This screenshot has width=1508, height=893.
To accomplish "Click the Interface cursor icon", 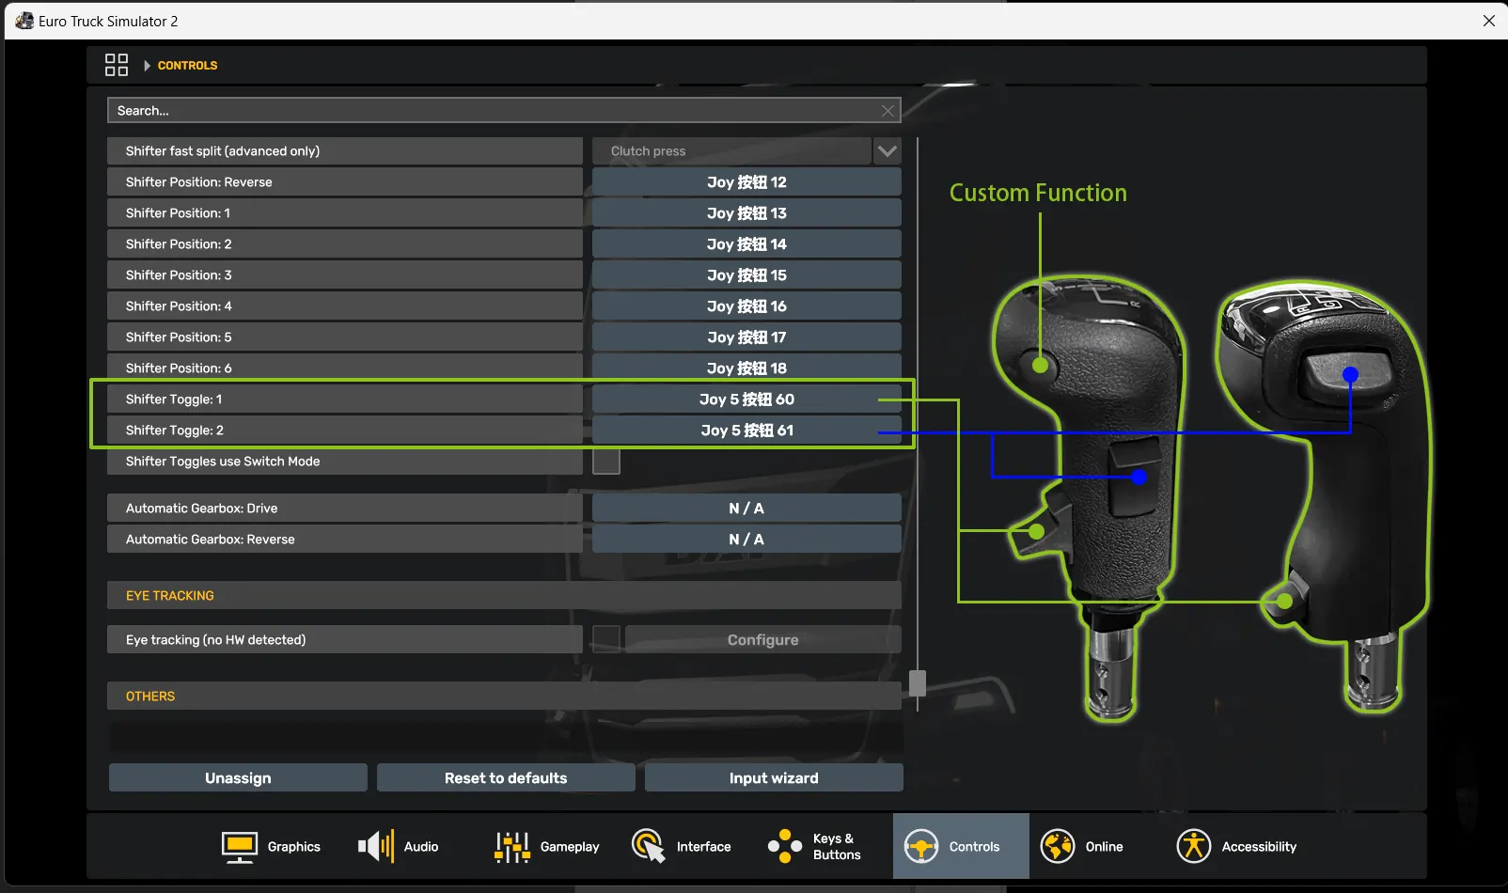I will [x=649, y=847].
